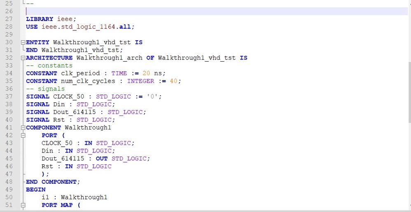
Task: Click the keyword 'all' on line 28
Action: tap(125, 27)
